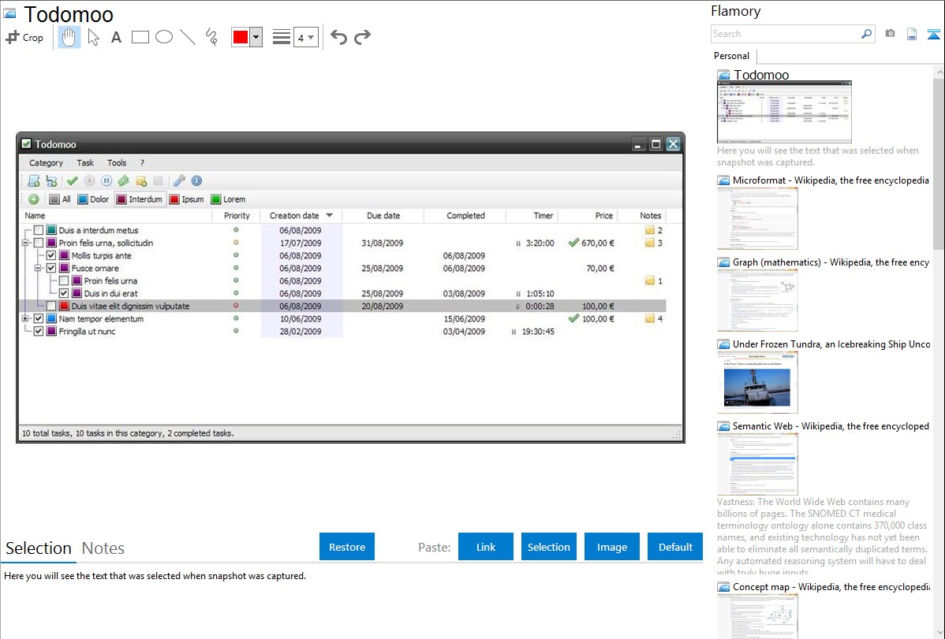Open the Semantic Web Wikipedia snapshot thumbnail
Image resolution: width=945 pixels, height=639 pixels.
[757, 464]
